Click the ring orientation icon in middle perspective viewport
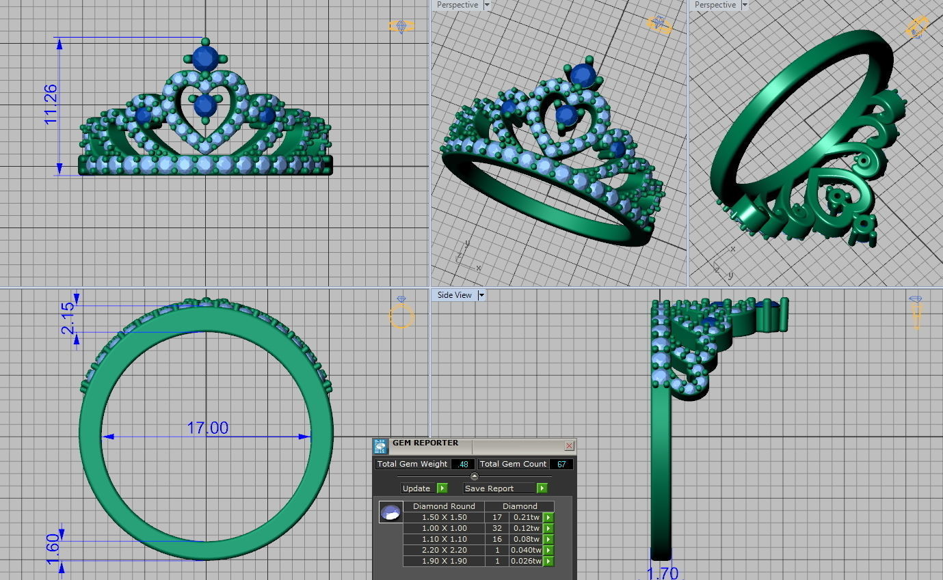 (x=659, y=25)
